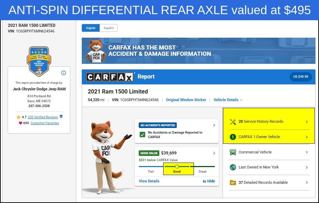Open the Original Window Sticker link
The width and height of the screenshot is (319, 203).
[186, 100]
